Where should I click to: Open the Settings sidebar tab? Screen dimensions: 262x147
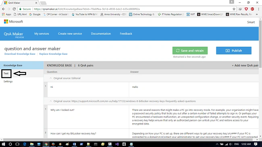[x=8, y=81]
